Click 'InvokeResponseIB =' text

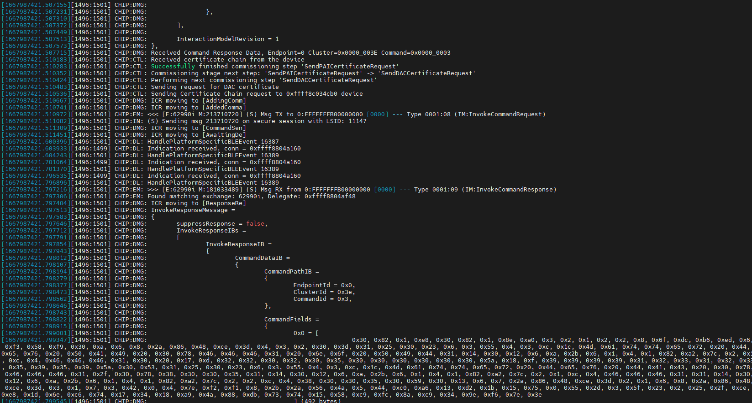[239, 244]
